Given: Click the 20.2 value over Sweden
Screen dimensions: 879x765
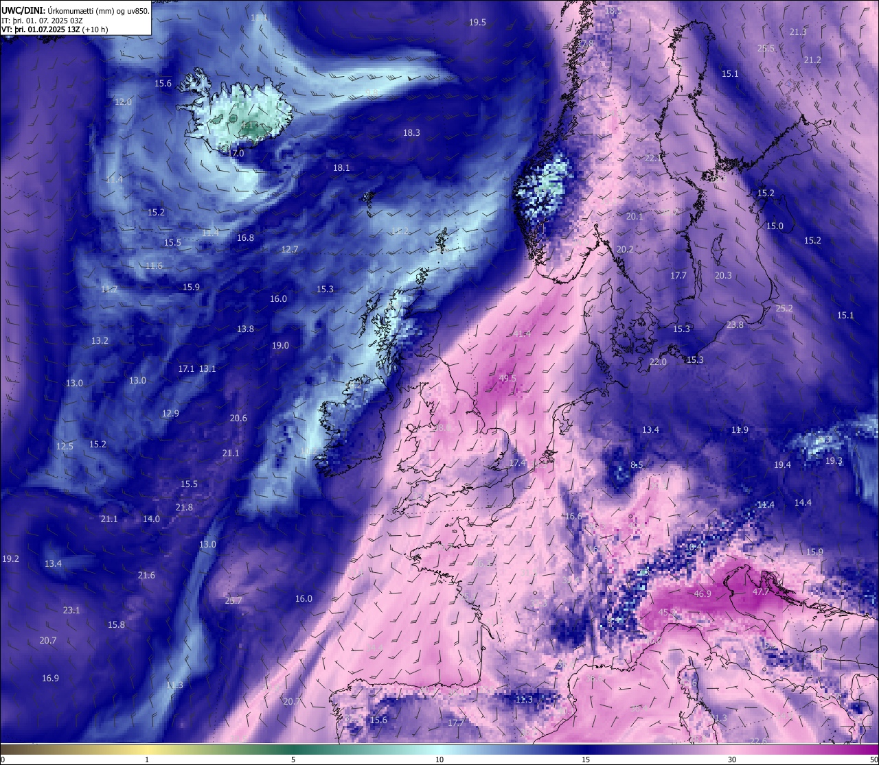Looking at the screenshot, I should (625, 249).
